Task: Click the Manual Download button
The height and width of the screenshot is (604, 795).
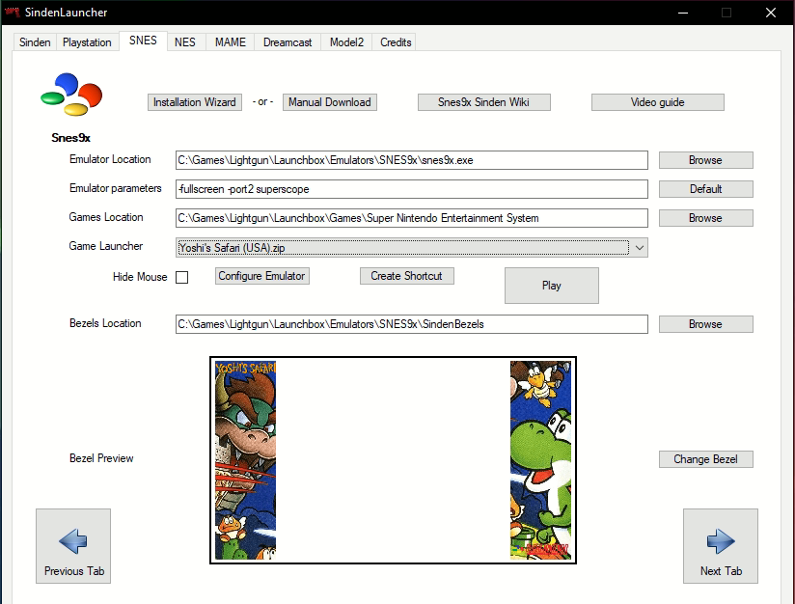Action: click(x=330, y=102)
